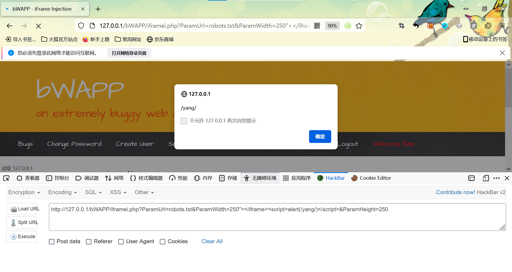Stop page loading with the X button
The width and height of the screenshot is (512, 272).
coord(38,26)
